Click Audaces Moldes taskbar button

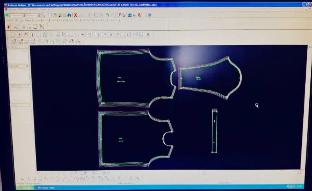(46, 188)
